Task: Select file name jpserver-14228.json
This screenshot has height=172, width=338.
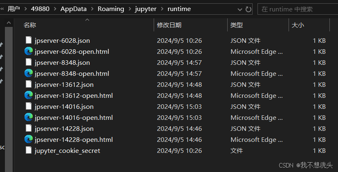Action: pos(64,128)
